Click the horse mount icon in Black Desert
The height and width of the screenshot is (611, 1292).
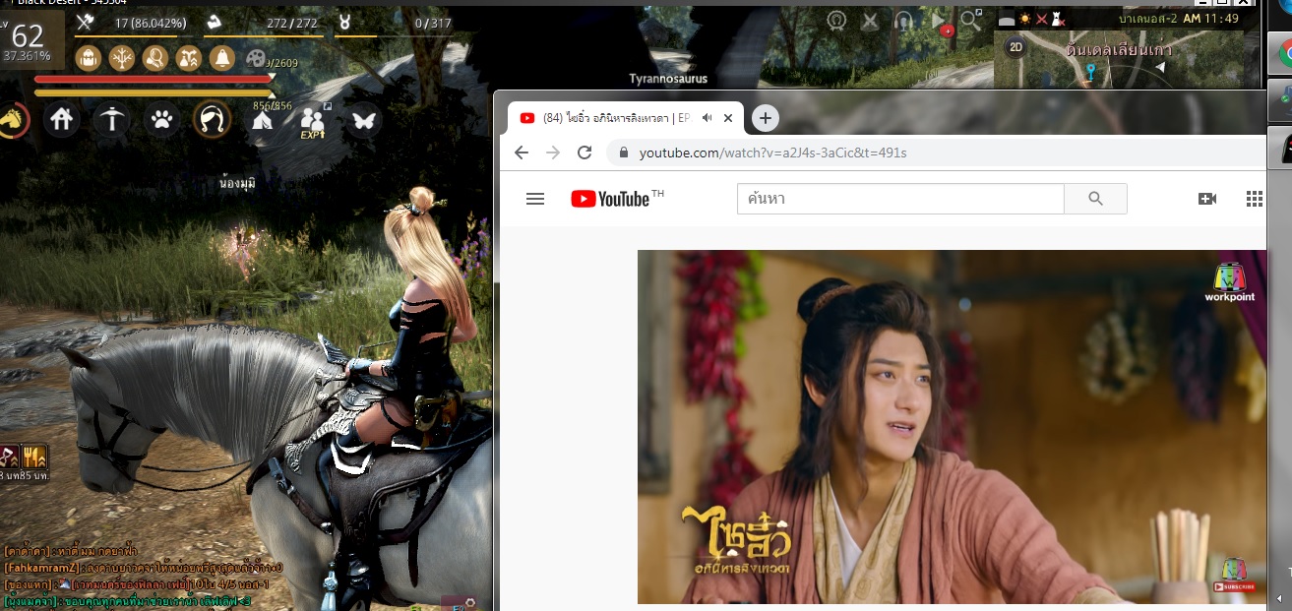(12, 120)
